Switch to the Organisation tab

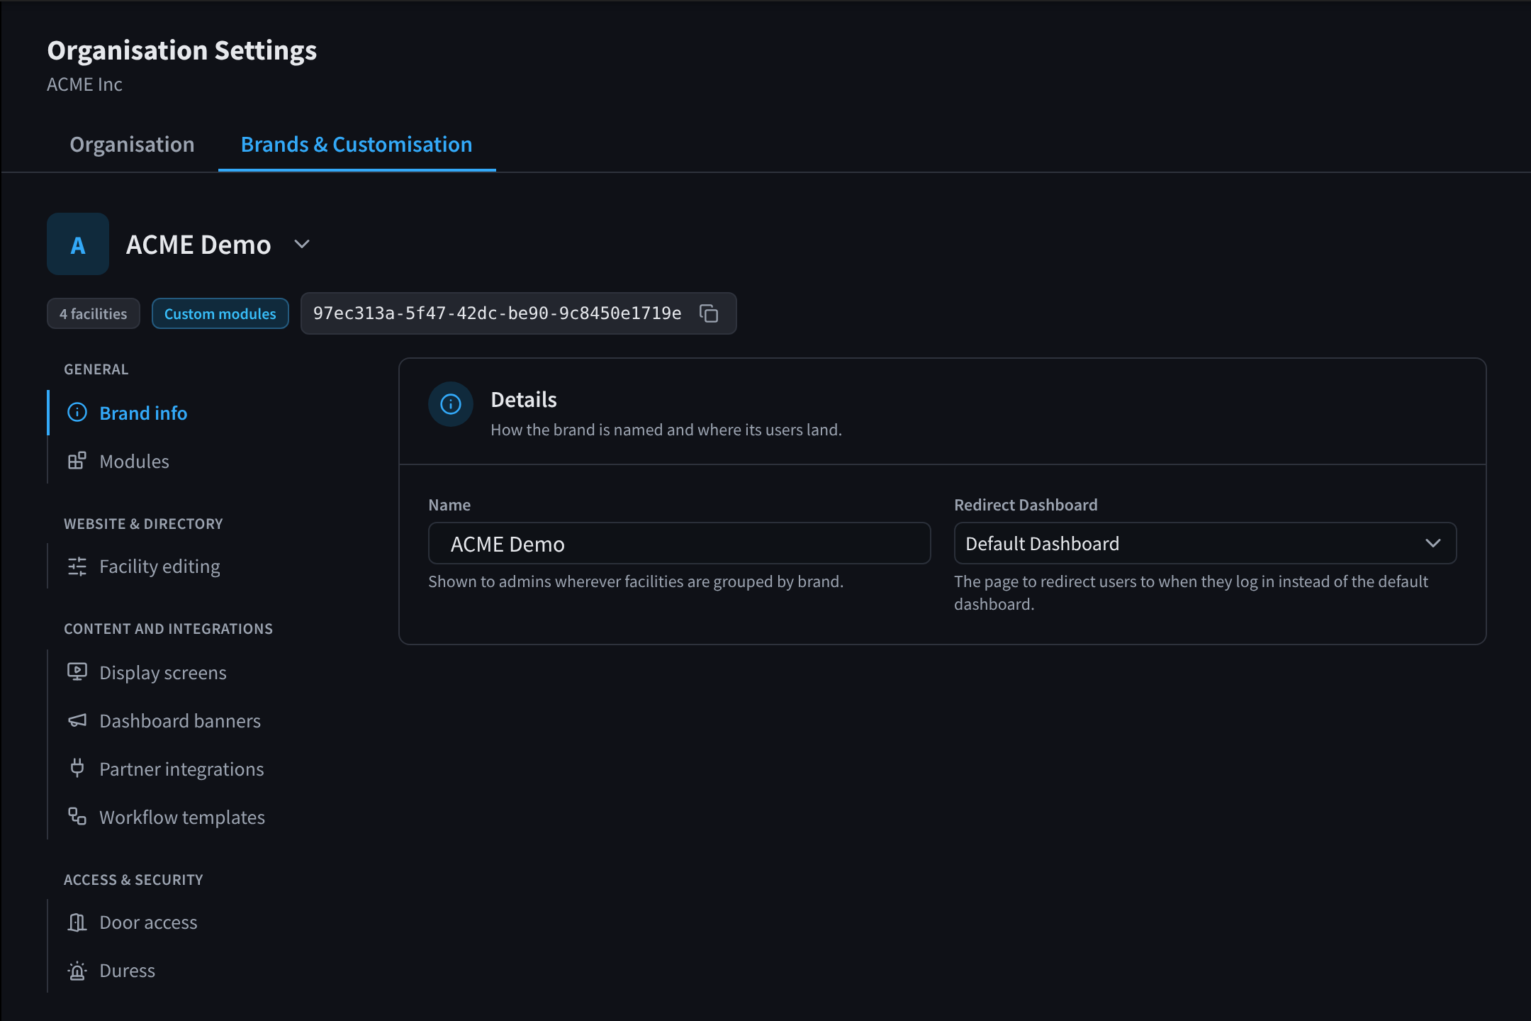(132, 145)
